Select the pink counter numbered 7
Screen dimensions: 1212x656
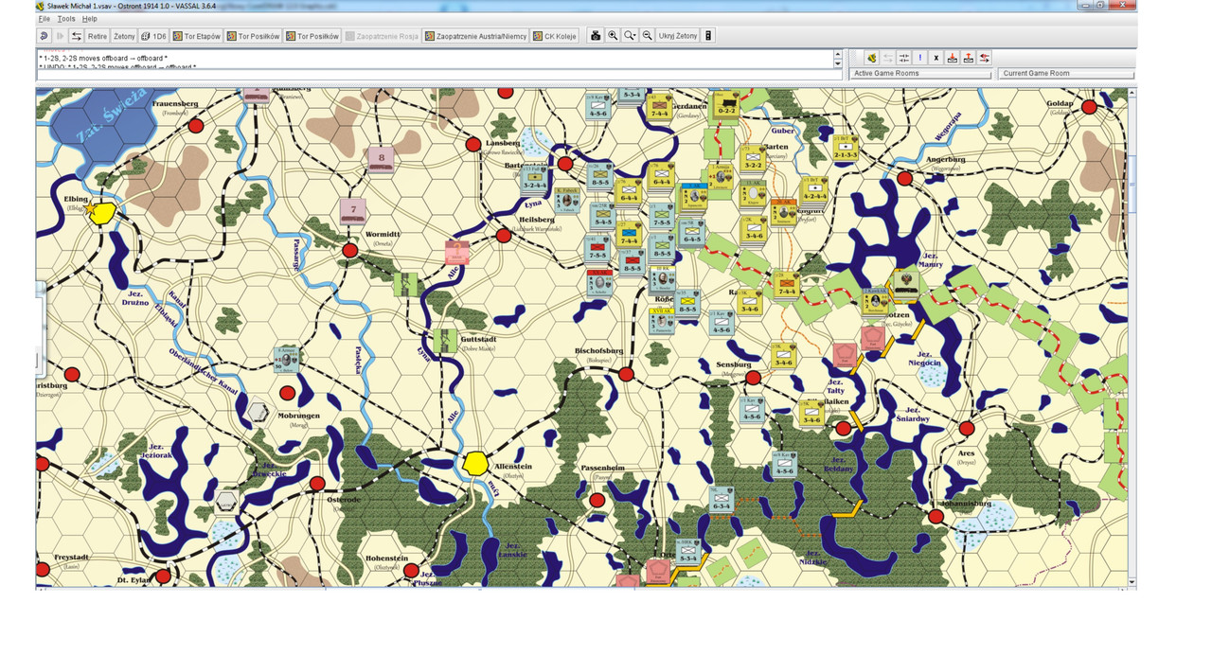tap(353, 209)
